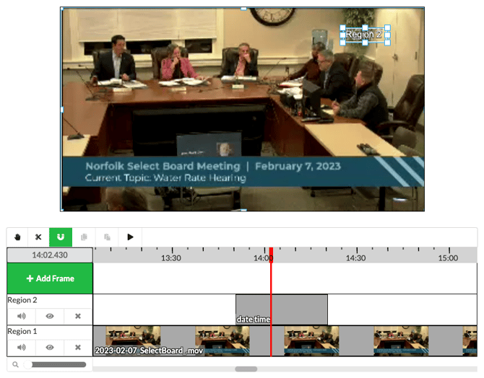Remove the Region 1 track
The width and height of the screenshot is (484, 378).
tap(78, 347)
